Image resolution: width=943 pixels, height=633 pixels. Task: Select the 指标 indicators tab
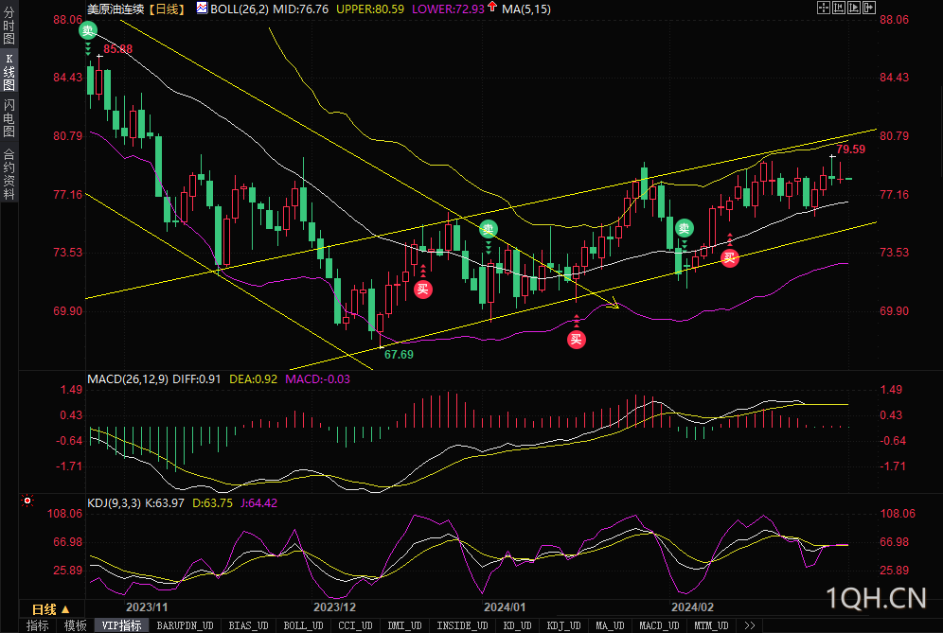pyautogui.click(x=37, y=625)
